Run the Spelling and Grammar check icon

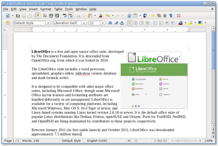click(x=65, y=16)
